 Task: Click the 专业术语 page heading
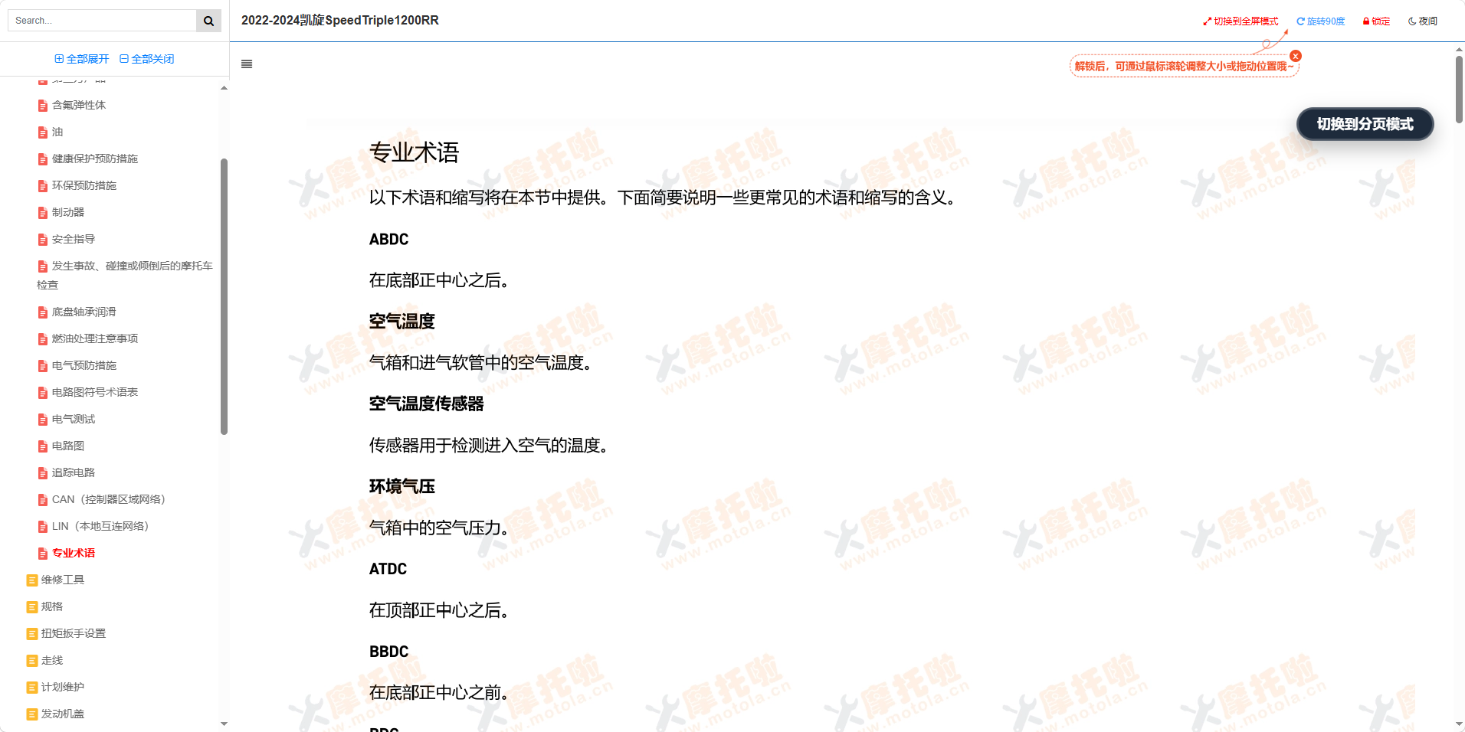tap(414, 152)
